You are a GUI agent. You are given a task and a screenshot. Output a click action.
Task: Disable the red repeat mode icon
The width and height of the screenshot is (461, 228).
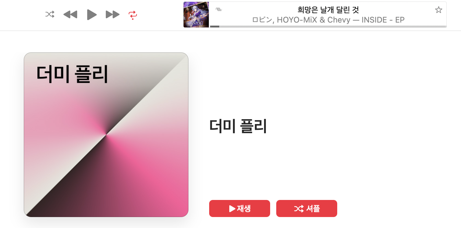coord(133,15)
